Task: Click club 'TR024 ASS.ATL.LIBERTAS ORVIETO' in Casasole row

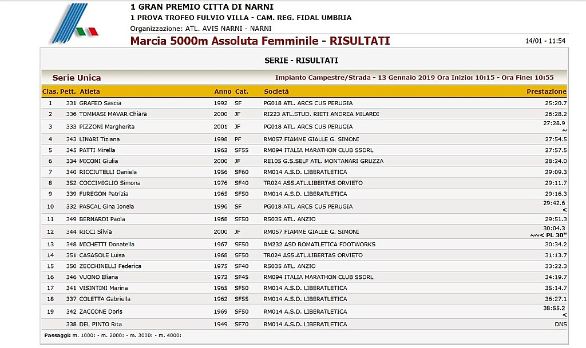Action: point(313,255)
